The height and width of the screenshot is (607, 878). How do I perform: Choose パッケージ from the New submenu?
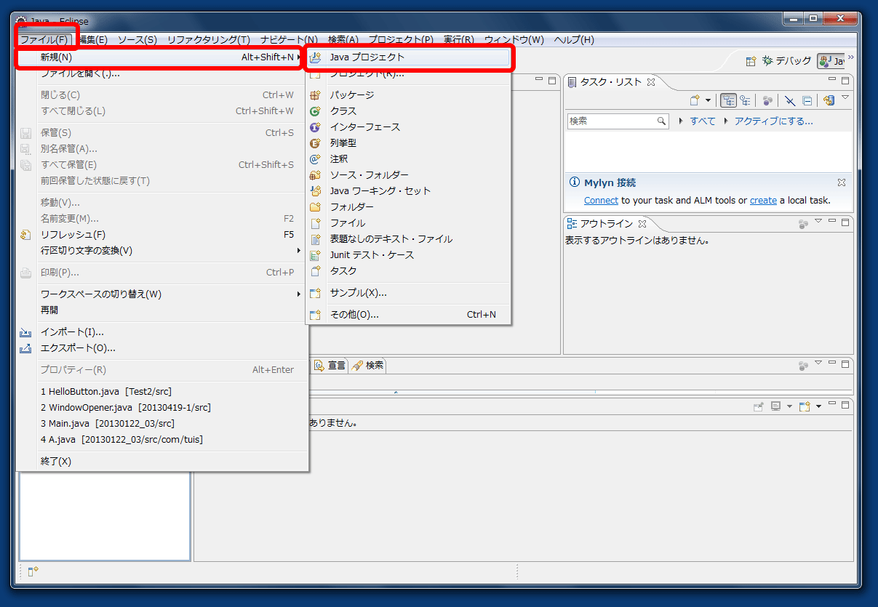click(x=408, y=95)
